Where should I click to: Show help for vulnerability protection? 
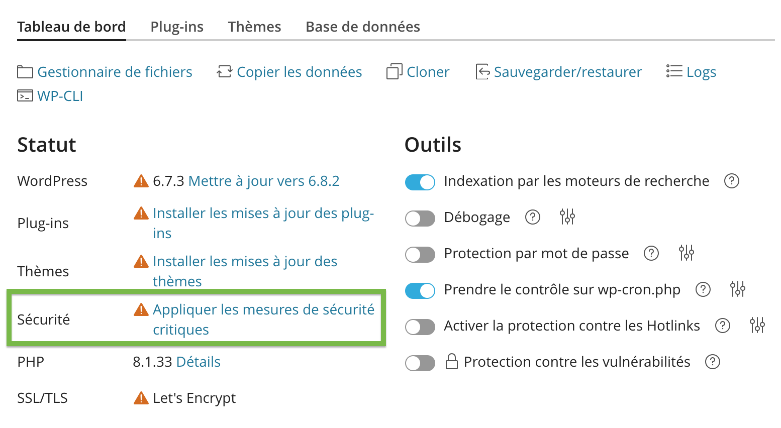pos(712,362)
